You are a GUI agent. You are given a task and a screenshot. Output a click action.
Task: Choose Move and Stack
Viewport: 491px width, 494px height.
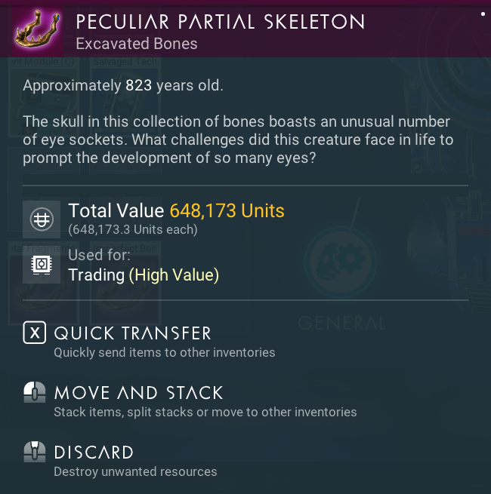138,393
